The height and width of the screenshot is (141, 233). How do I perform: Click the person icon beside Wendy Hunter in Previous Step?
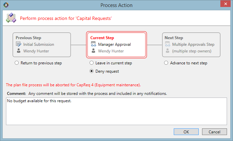coord(19,51)
